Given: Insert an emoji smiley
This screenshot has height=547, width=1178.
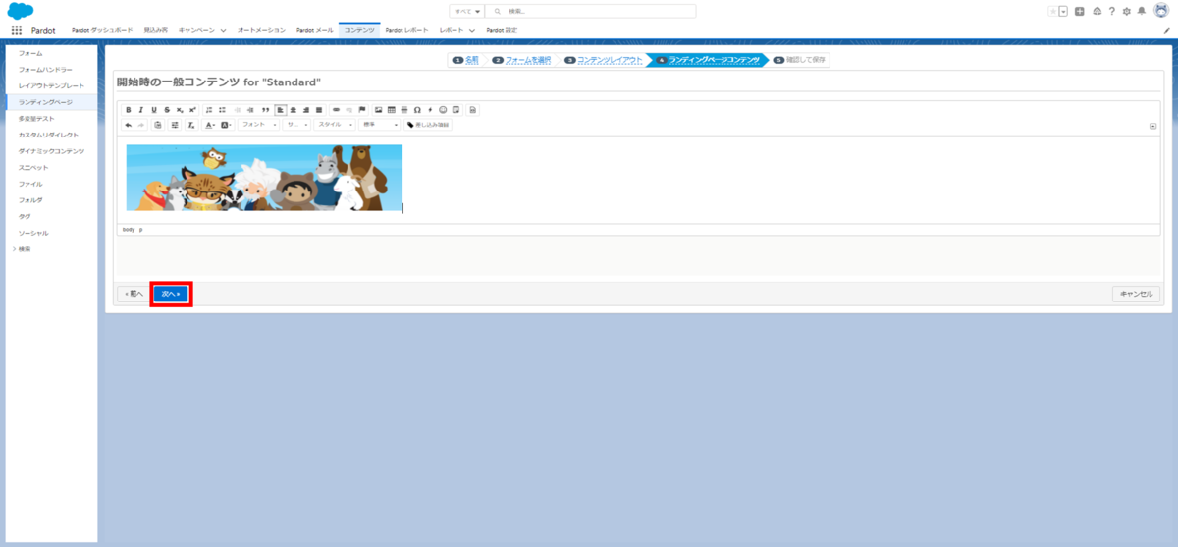Looking at the screenshot, I should 443,110.
